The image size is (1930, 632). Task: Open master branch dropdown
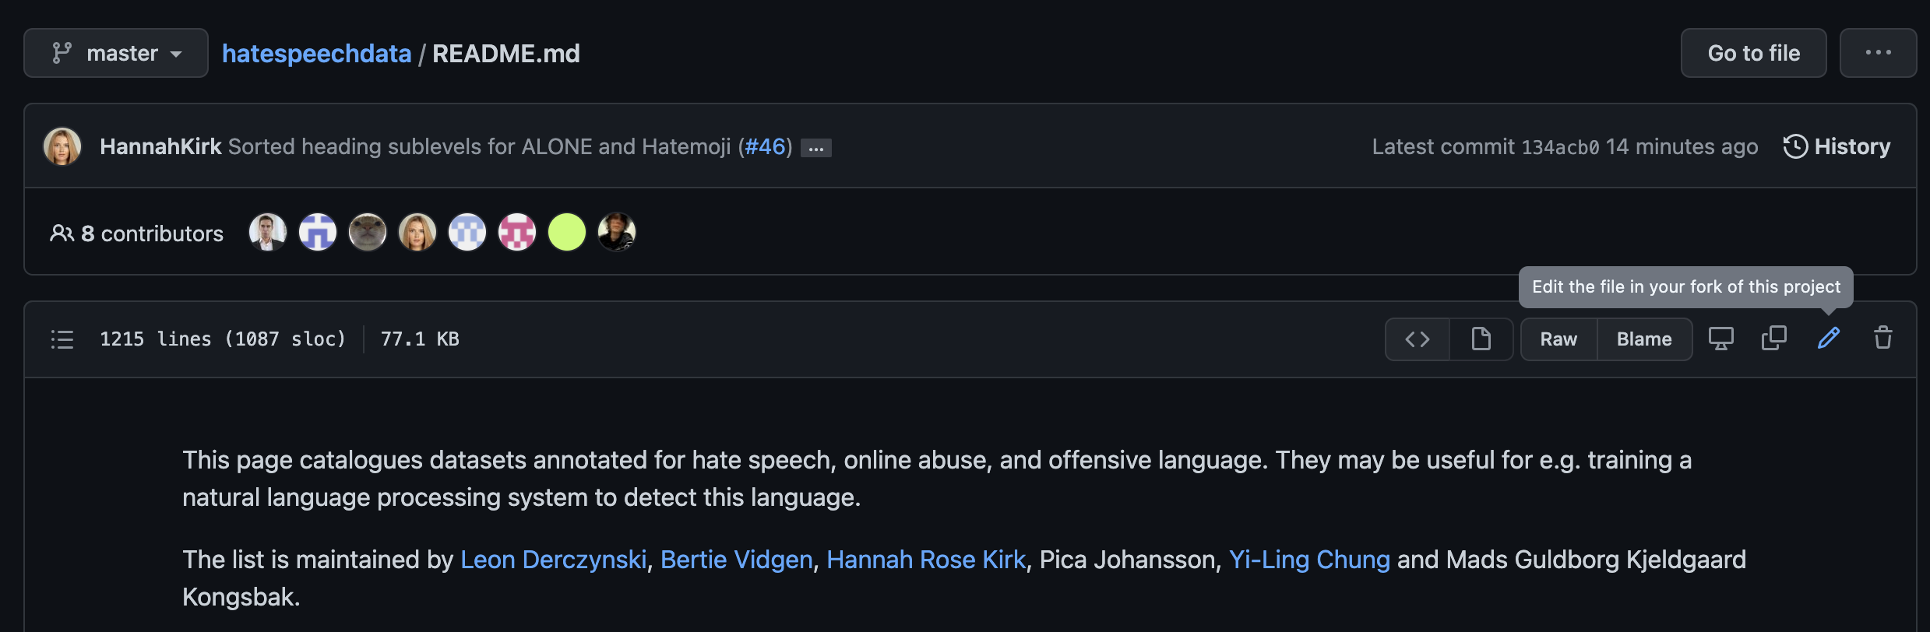pyautogui.click(x=116, y=53)
